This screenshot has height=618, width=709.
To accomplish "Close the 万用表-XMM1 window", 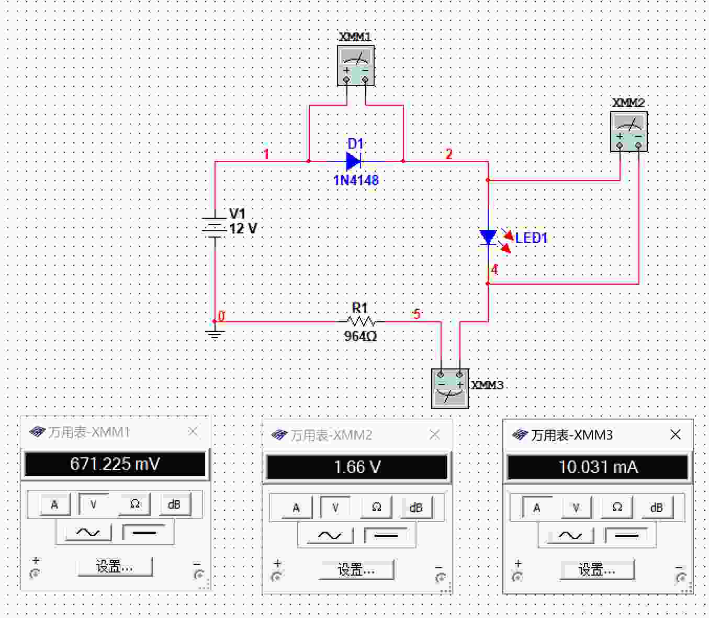I will tap(193, 432).
